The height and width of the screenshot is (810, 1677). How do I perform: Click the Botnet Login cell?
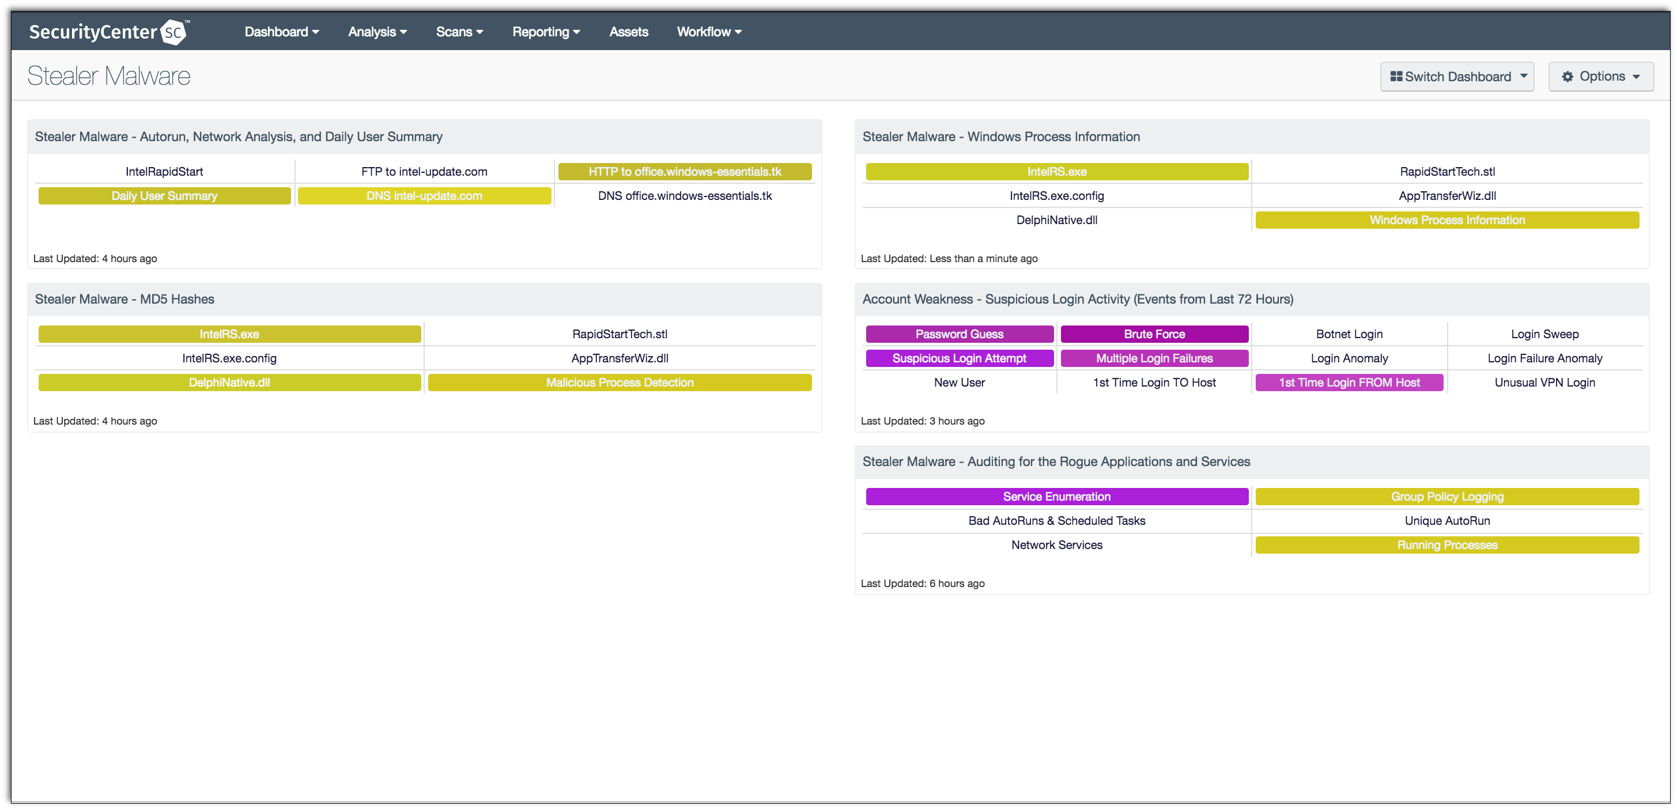1350,334
